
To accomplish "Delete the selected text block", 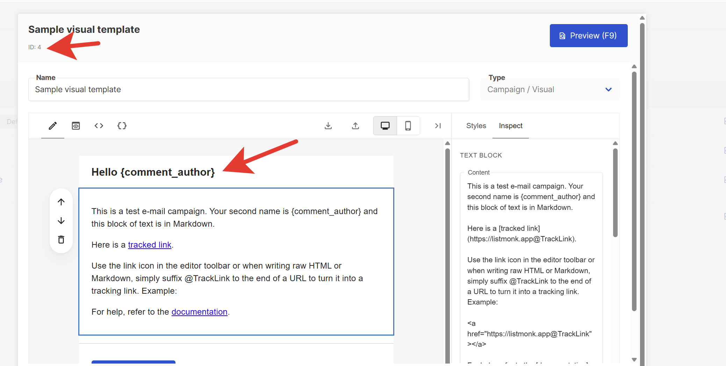I will pyautogui.click(x=61, y=240).
